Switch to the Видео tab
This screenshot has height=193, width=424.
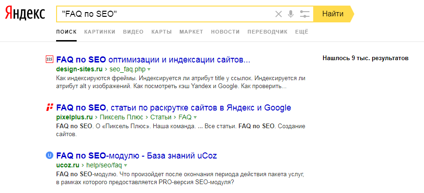point(133,32)
